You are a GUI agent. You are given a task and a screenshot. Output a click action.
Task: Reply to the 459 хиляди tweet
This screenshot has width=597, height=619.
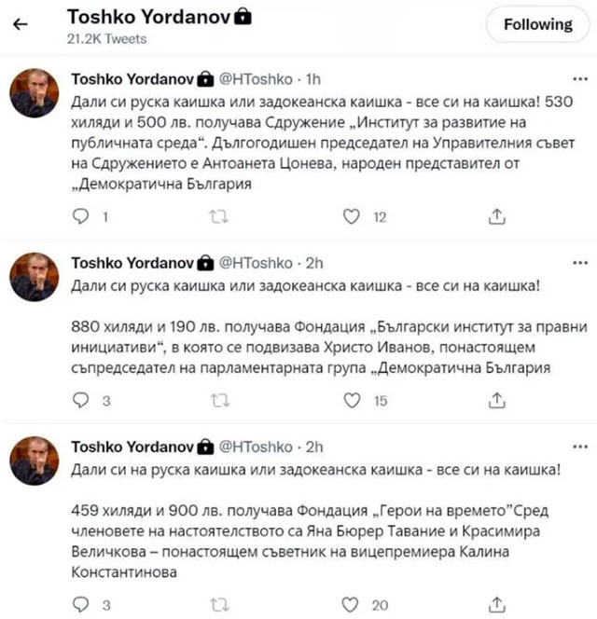click(x=81, y=605)
